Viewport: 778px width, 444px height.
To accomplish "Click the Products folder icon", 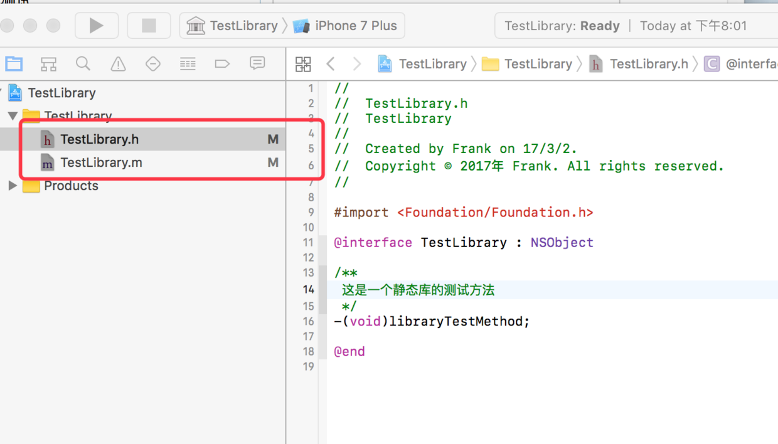I will pos(31,186).
